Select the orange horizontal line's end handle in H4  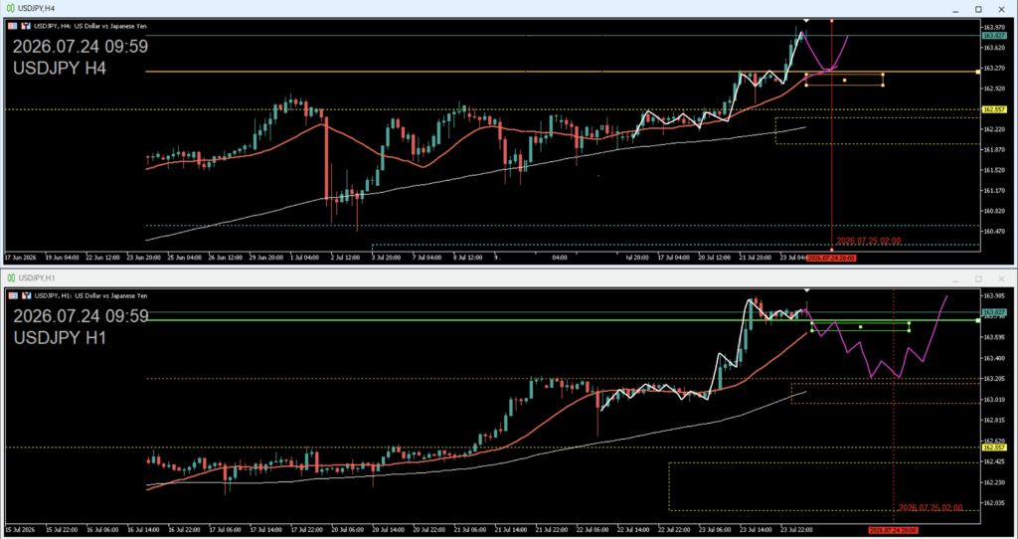(978, 72)
